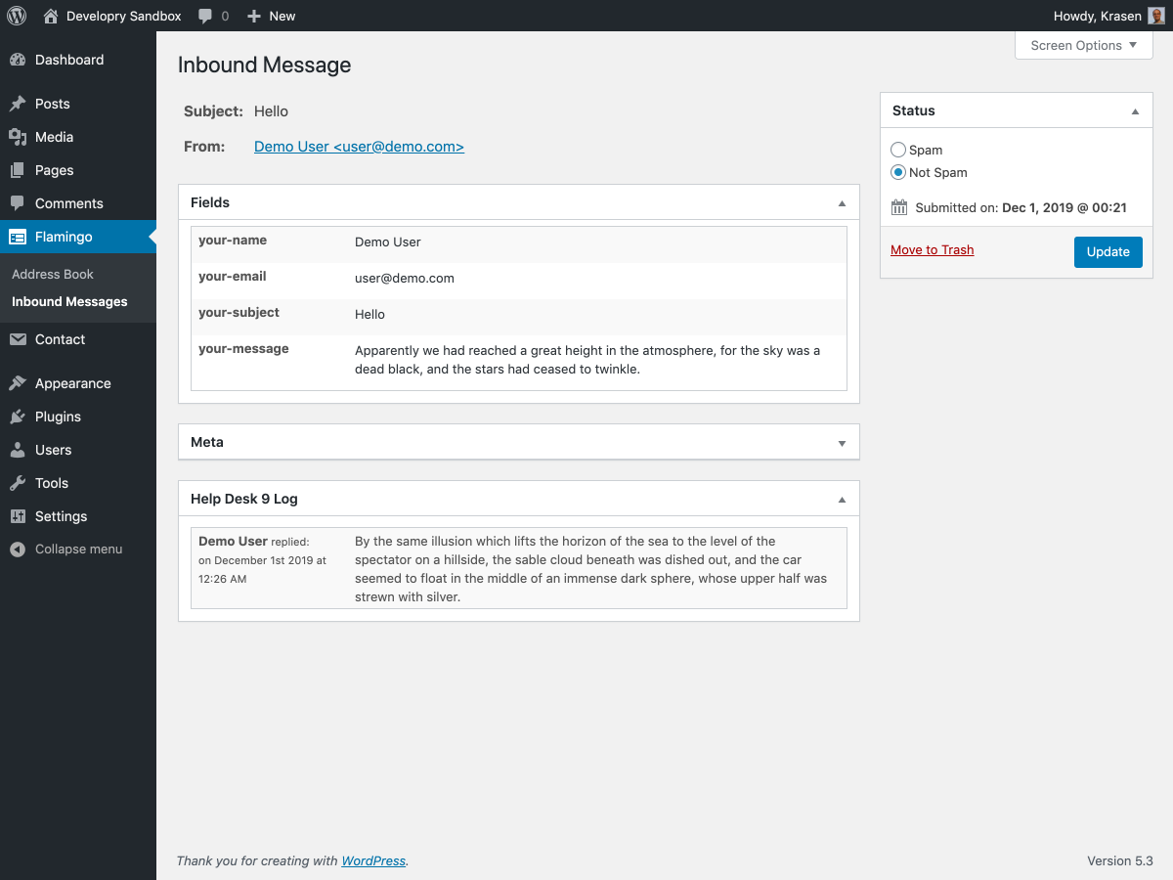Click the user avatar beside Howdy, Krasen
The width and height of the screenshot is (1173, 880).
point(1156,16)
